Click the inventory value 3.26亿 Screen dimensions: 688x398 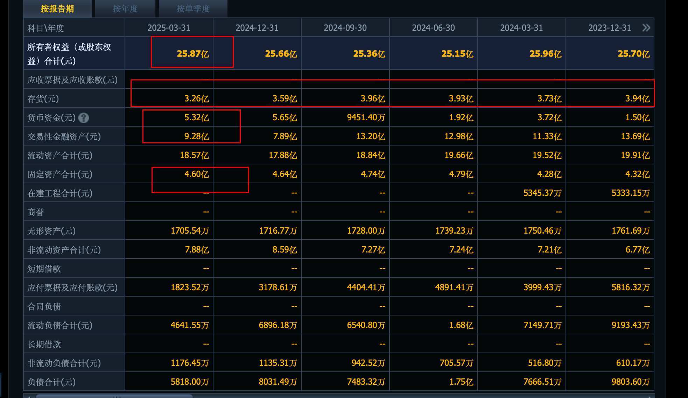pos(197,99)
